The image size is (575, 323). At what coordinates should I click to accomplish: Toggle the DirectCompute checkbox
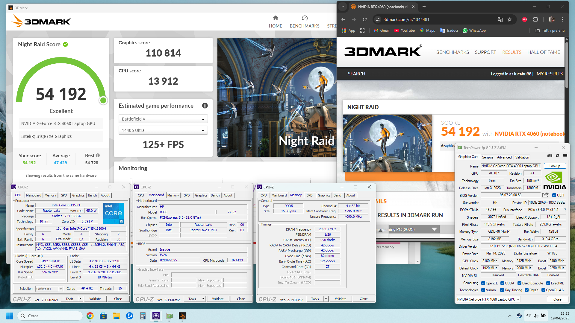(520, 283)
